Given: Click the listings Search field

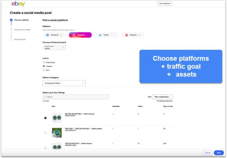Looking at the screenshot, I should click(76, 97).
